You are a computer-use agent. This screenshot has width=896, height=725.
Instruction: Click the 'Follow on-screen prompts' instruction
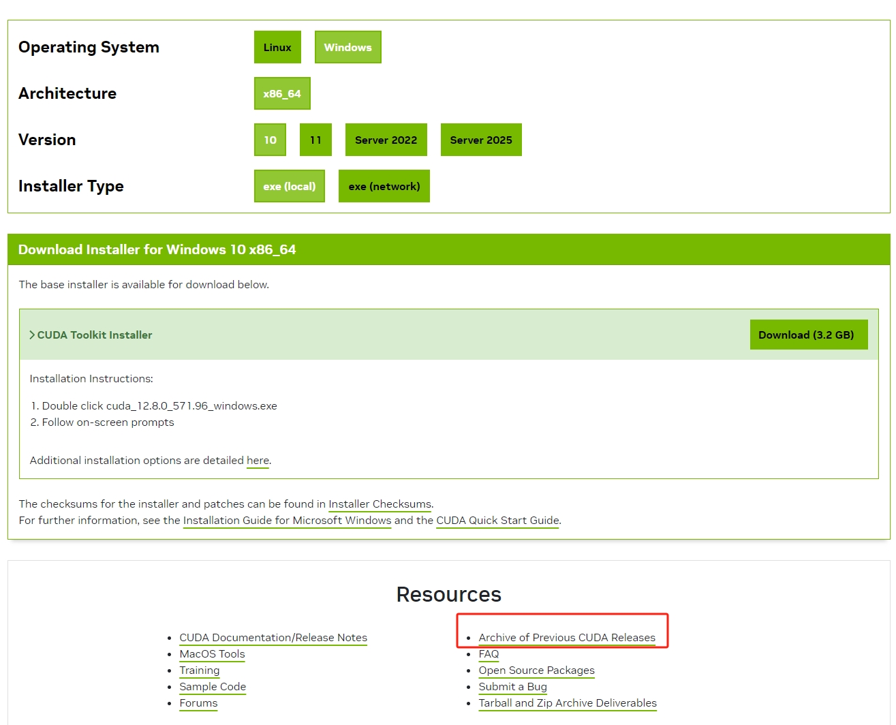[108, 422]
